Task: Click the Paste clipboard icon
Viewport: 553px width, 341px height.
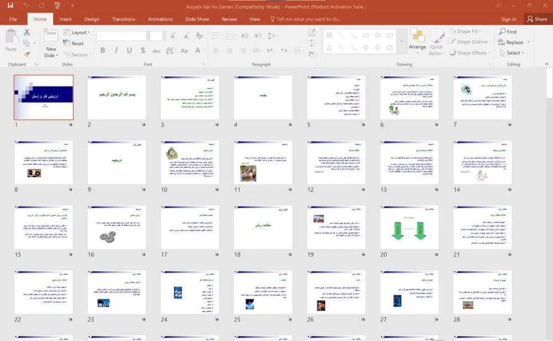Action: pos(11,37)
